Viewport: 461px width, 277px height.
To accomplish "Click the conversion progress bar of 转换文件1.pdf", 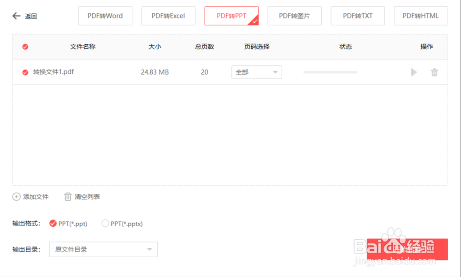I will (x=330, y=72).
